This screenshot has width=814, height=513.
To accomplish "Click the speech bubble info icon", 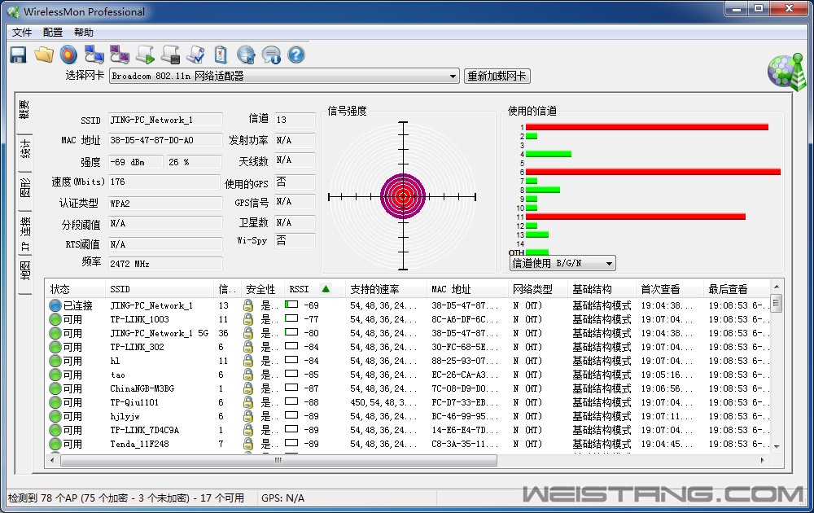I will tap(271, 55).
